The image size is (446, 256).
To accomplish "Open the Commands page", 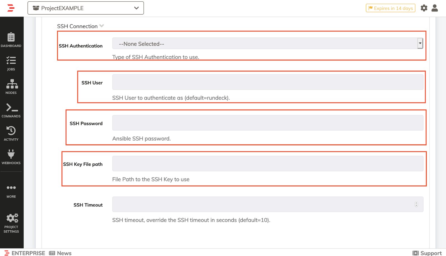I will point(11,110).
